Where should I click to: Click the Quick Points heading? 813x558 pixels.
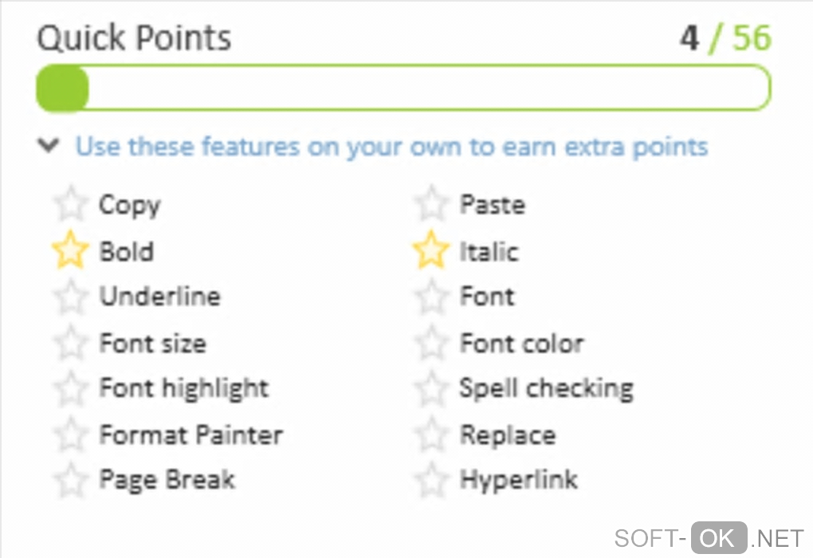135,37
